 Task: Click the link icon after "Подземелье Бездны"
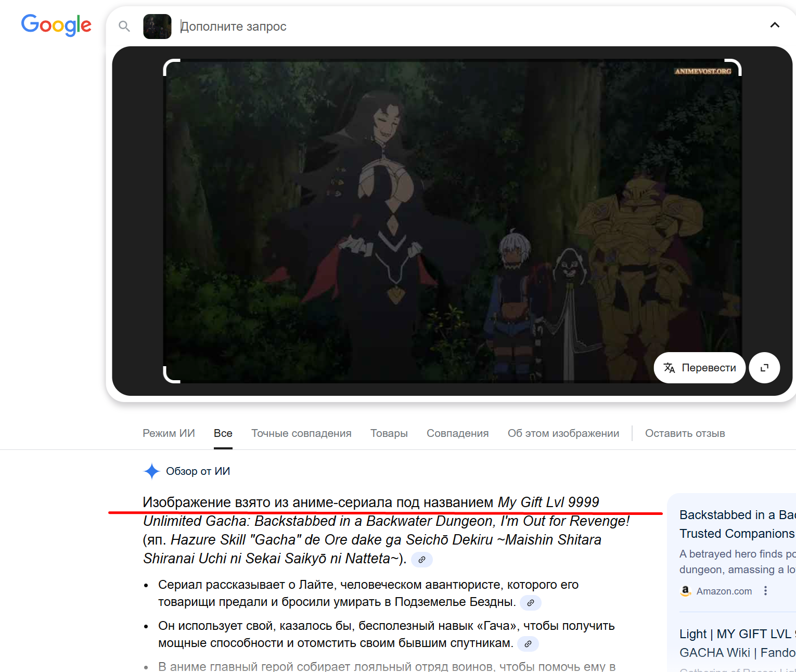click(x=530, y=603)
